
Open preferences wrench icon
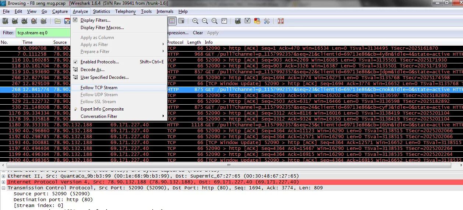tap(267, 21)
